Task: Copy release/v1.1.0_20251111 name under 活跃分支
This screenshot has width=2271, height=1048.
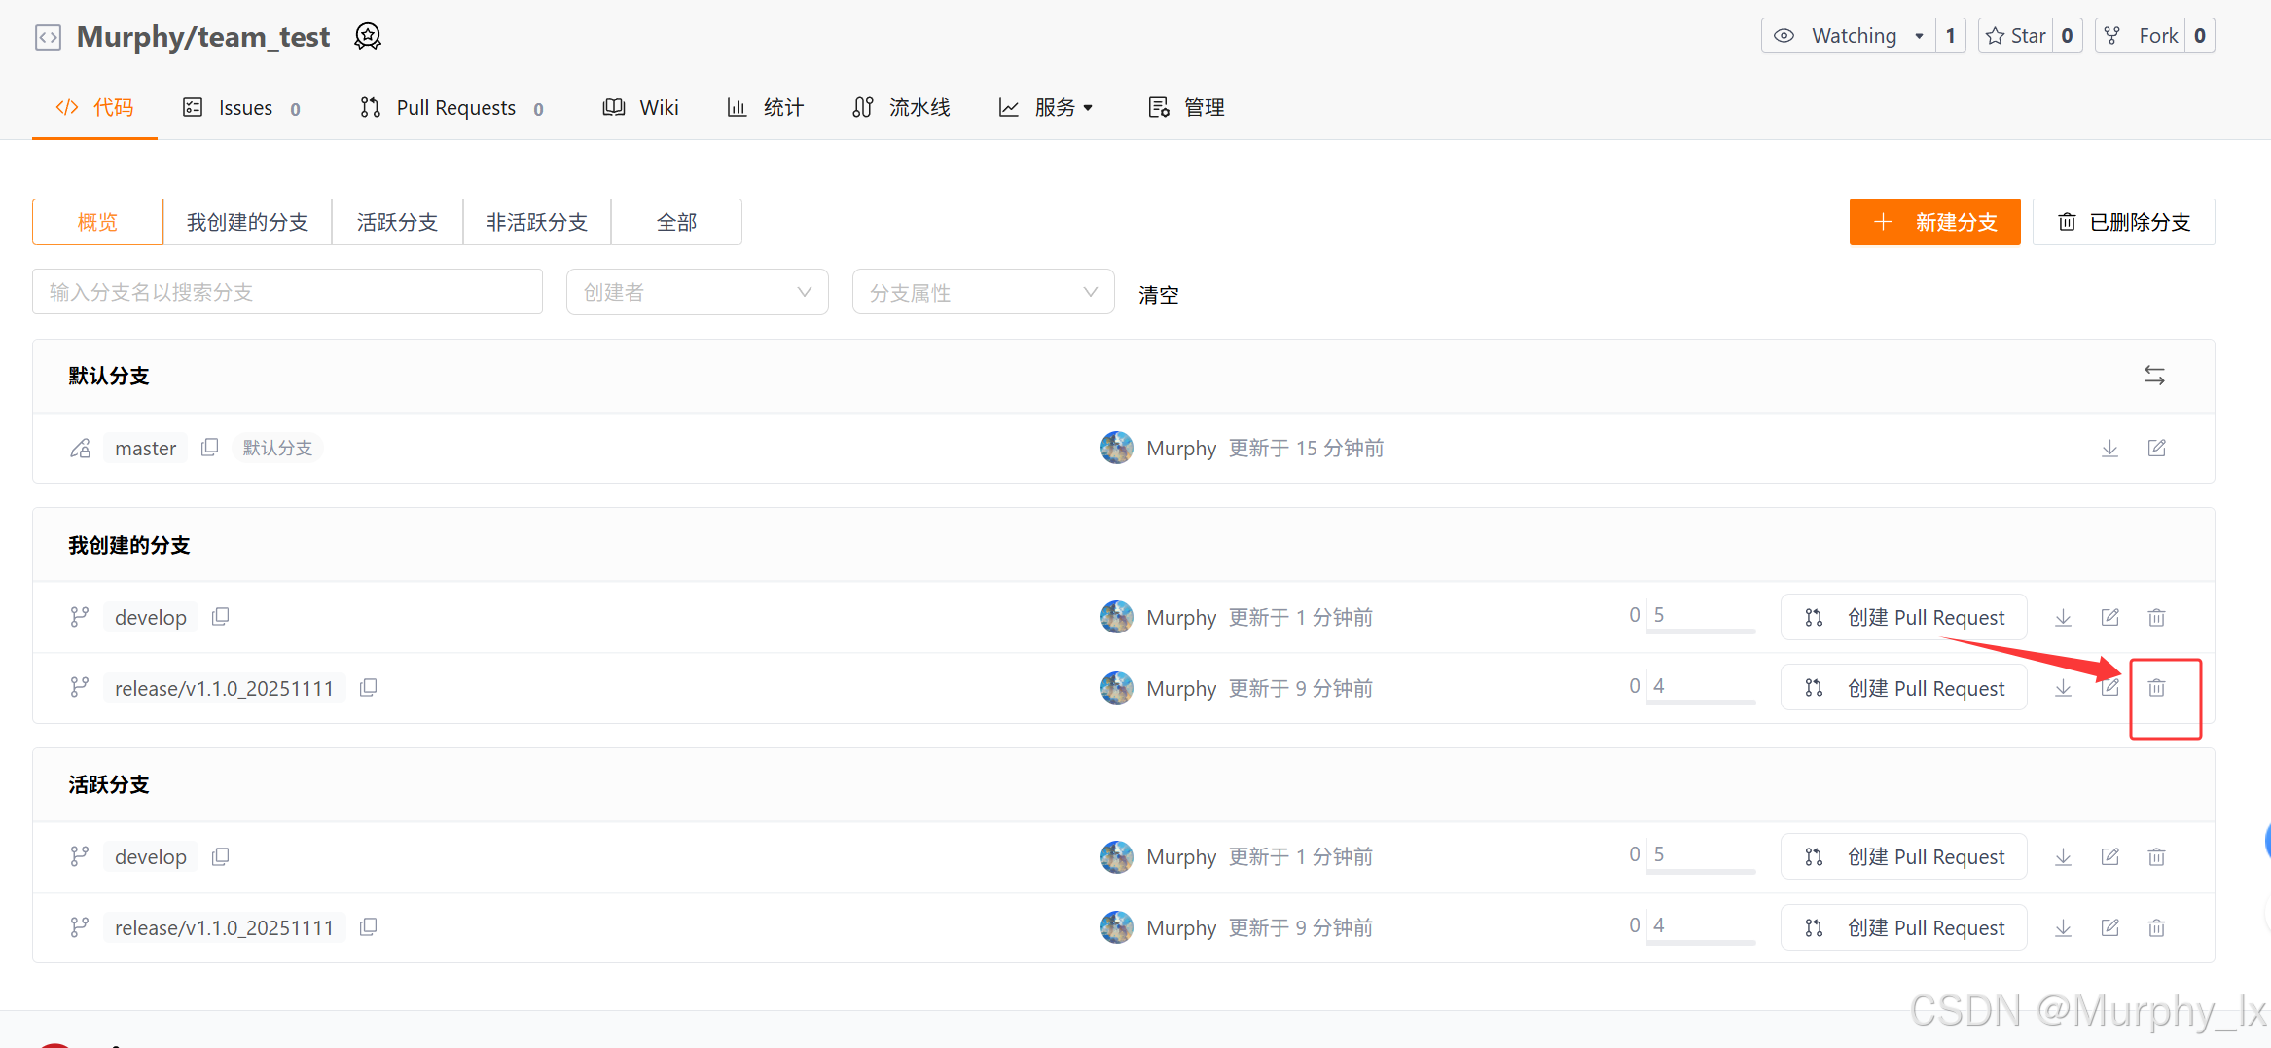Action: point(368,927)
